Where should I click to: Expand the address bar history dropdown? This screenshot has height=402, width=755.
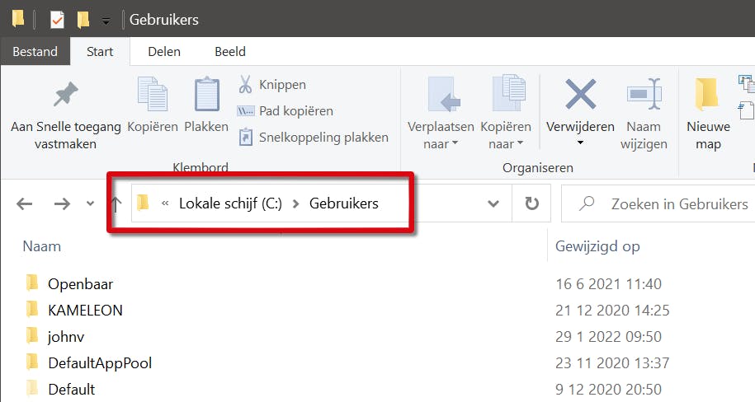point(493,203)
